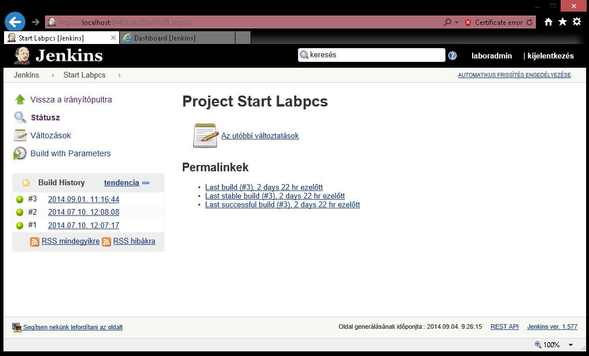Click the RSS mindegyikre feed icon

tap(35, 242)
